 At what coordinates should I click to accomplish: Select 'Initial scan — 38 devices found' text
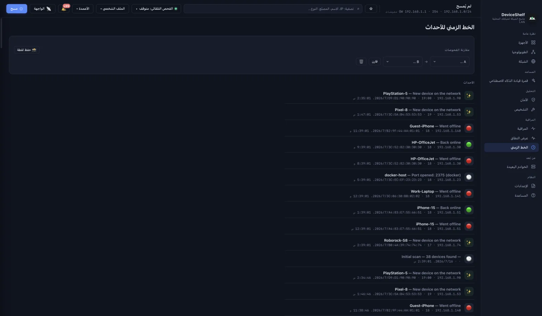click(x=431, y=256)
